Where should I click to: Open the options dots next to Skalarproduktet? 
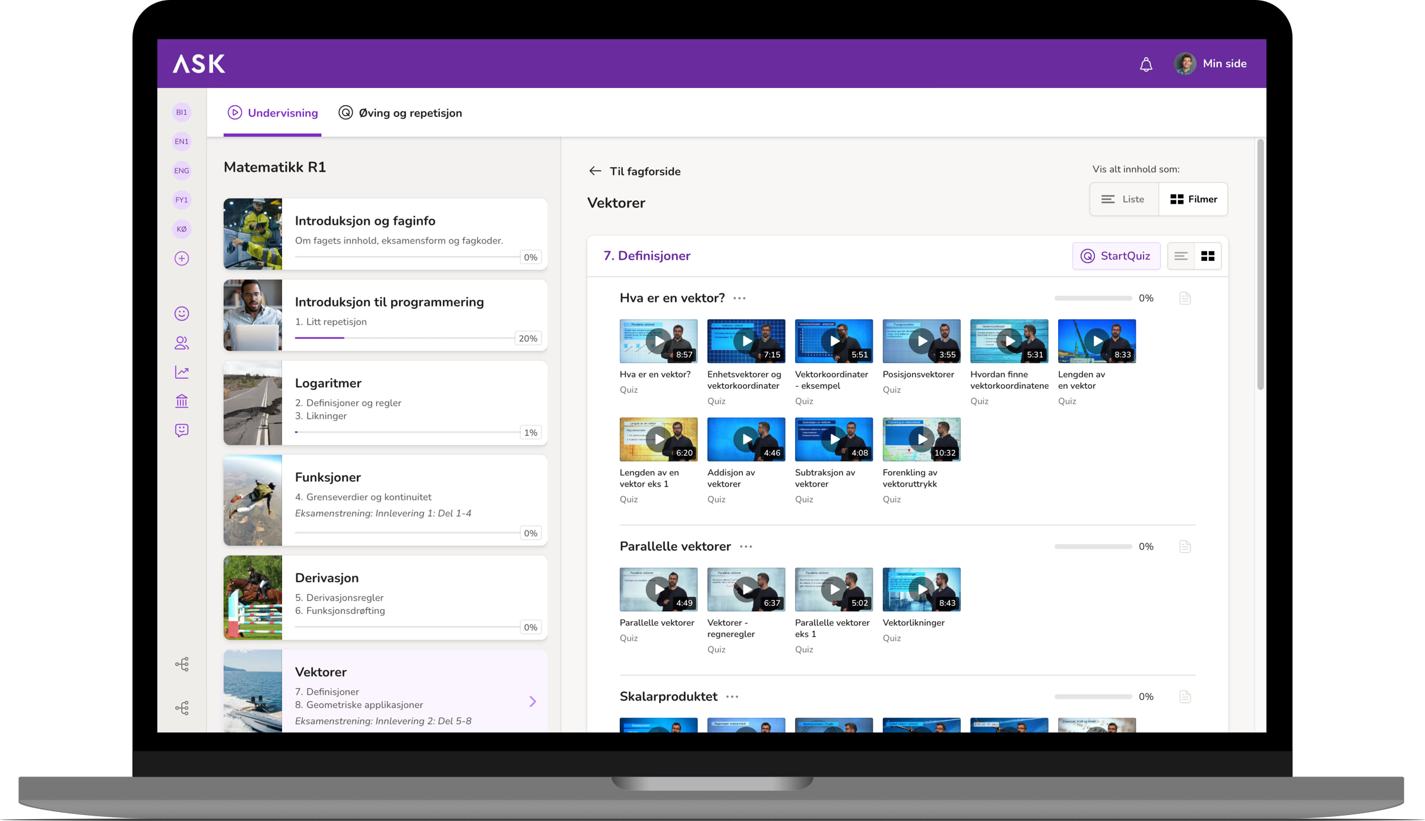[x=732, y=697]
